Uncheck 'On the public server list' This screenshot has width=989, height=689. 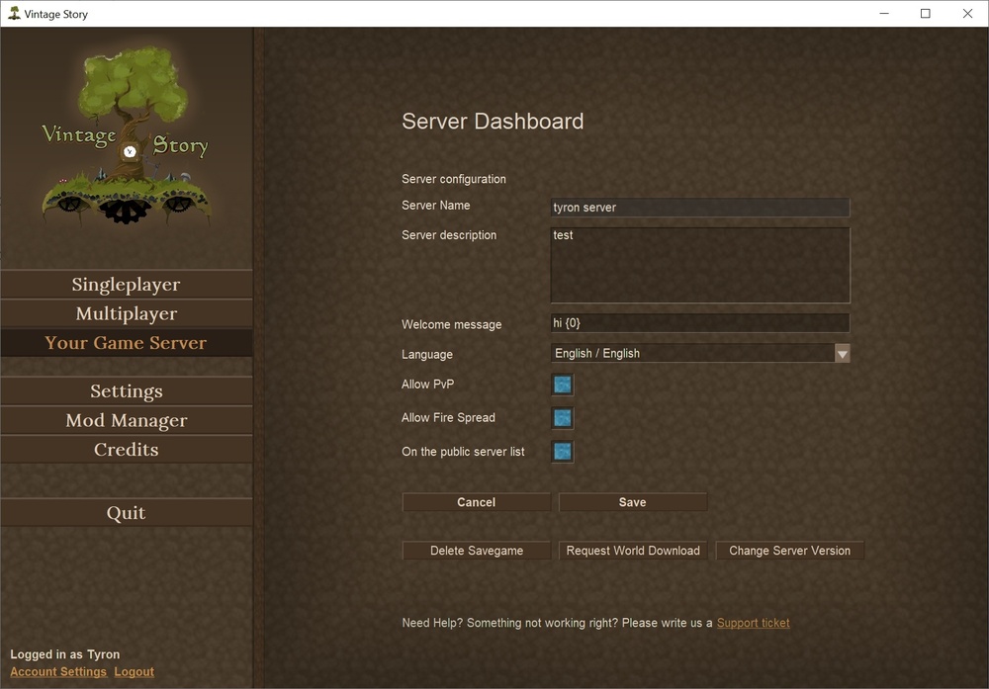point(562,452)
